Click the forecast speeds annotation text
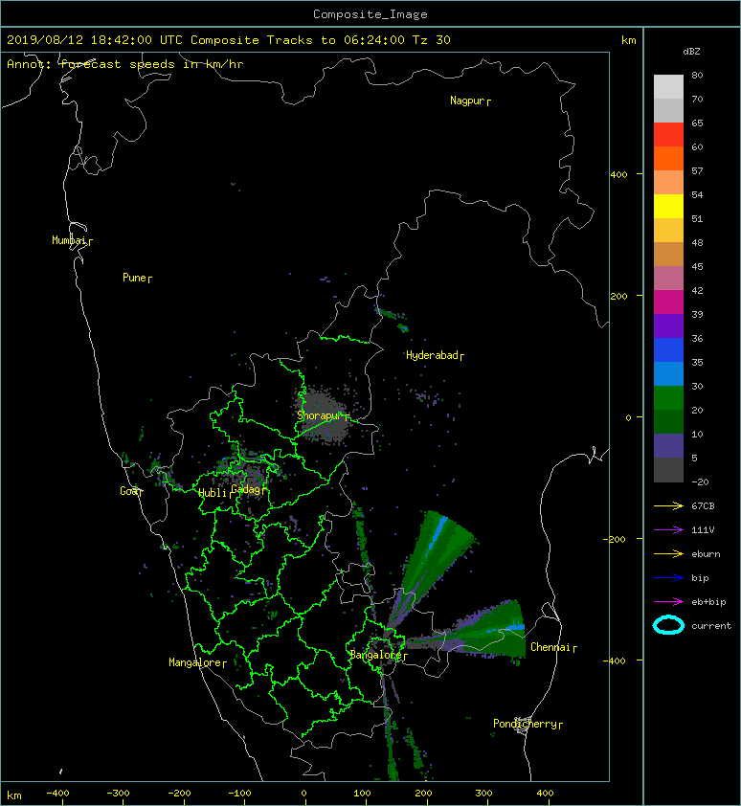Image resolution: width=741 pixels, height=806 pixels. pos(125,64)
